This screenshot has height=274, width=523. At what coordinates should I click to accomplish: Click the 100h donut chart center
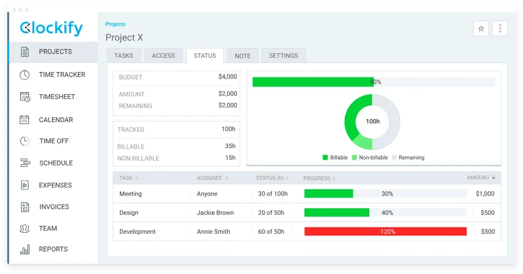(372, 121)
